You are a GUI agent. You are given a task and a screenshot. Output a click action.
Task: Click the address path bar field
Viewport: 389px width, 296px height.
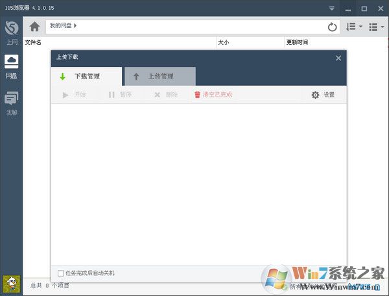[x=193, y=27]
